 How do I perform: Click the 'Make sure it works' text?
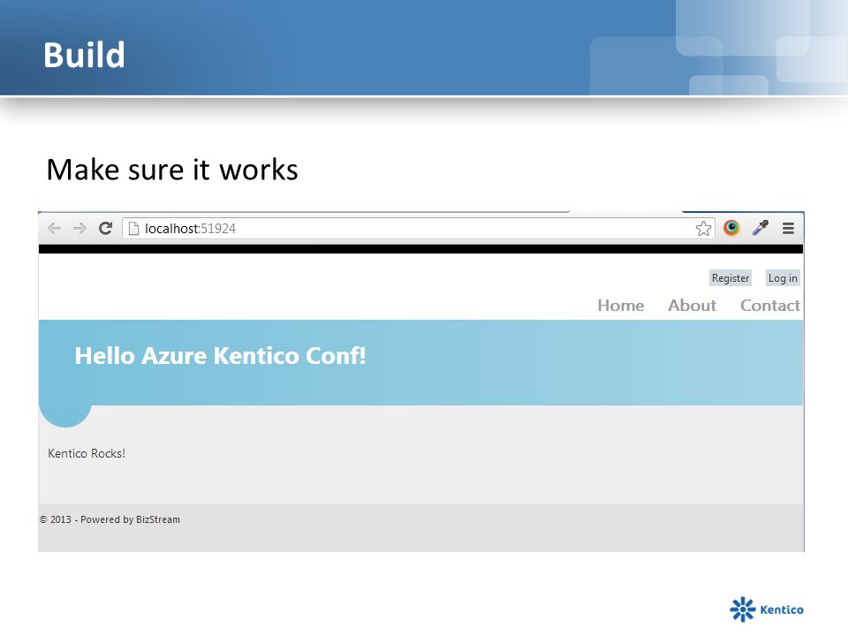[x=172, y=170]
